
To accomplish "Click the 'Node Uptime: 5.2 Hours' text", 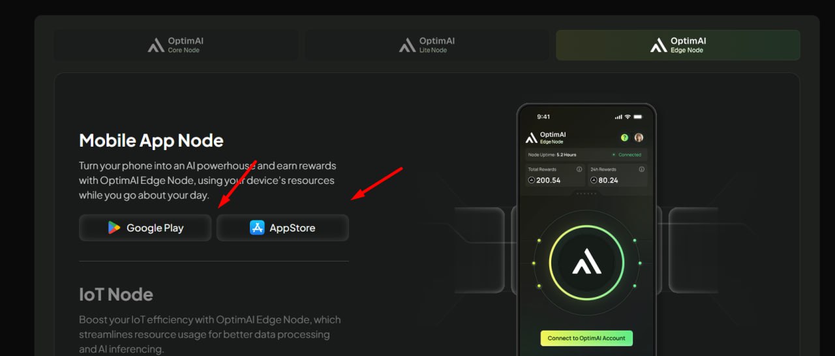I will [552, 155].
